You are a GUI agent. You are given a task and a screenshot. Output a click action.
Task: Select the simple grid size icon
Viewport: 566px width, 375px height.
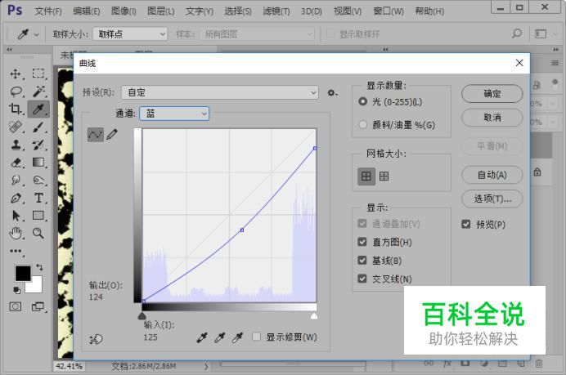tap(366, 176)
